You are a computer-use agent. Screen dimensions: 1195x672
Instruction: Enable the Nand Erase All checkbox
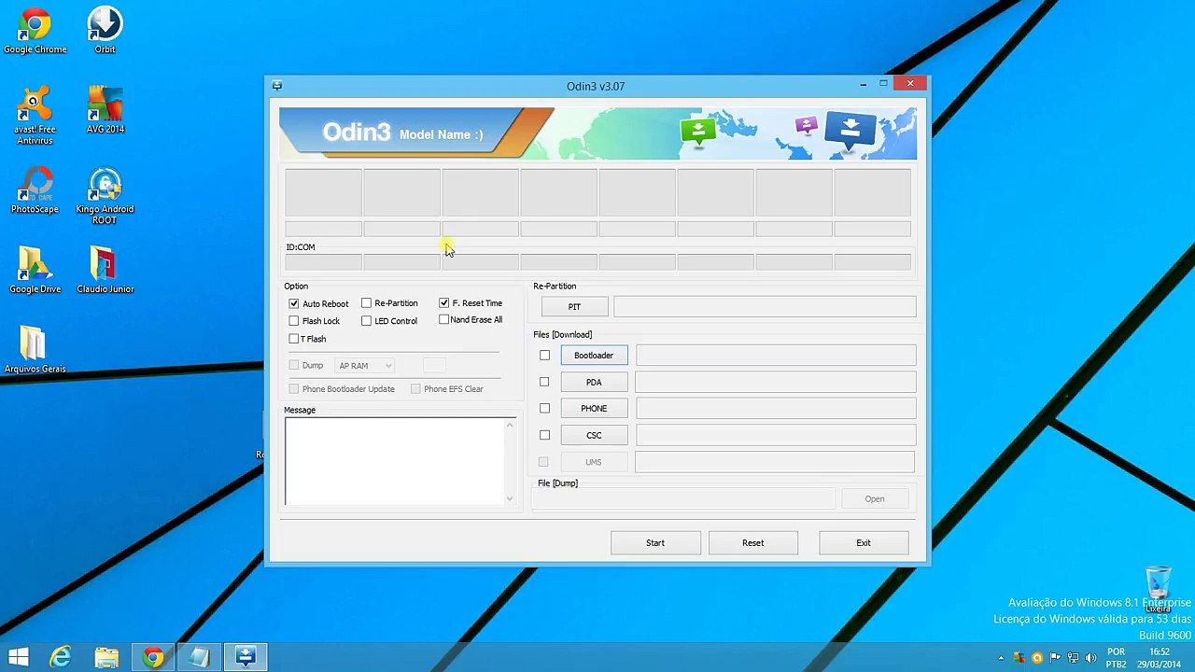[444, 319]
